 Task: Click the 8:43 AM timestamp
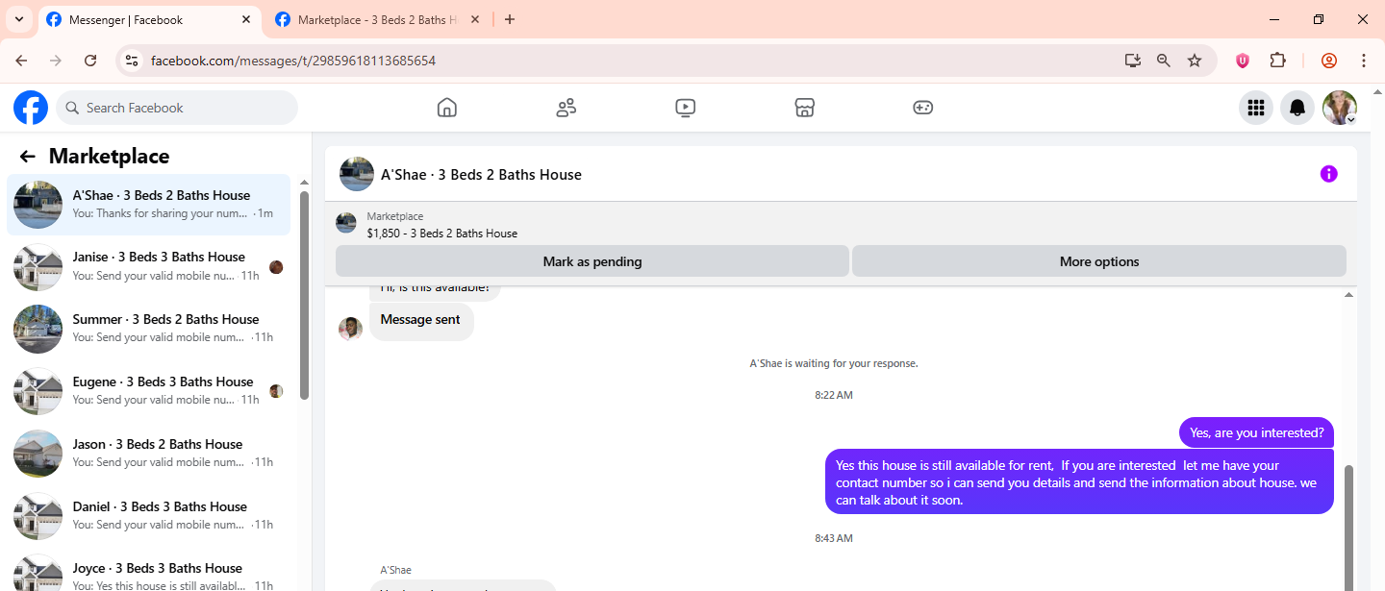click(x=834, y=538)
